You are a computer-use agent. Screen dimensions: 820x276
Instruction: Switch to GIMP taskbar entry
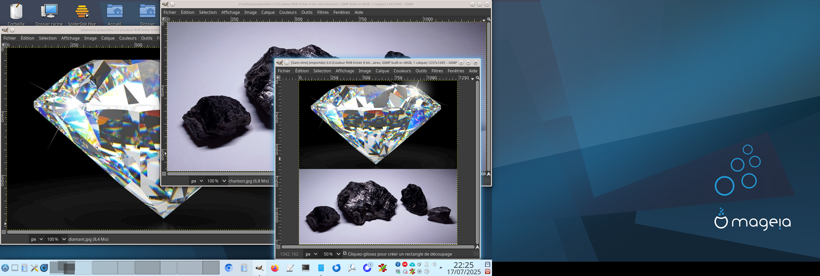(259, 268)
